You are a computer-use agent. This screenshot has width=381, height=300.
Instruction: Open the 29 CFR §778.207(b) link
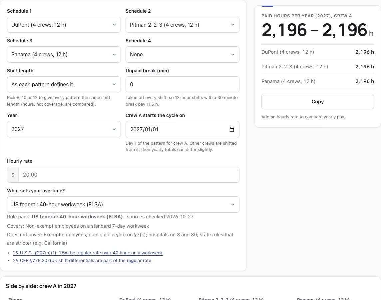82,261
